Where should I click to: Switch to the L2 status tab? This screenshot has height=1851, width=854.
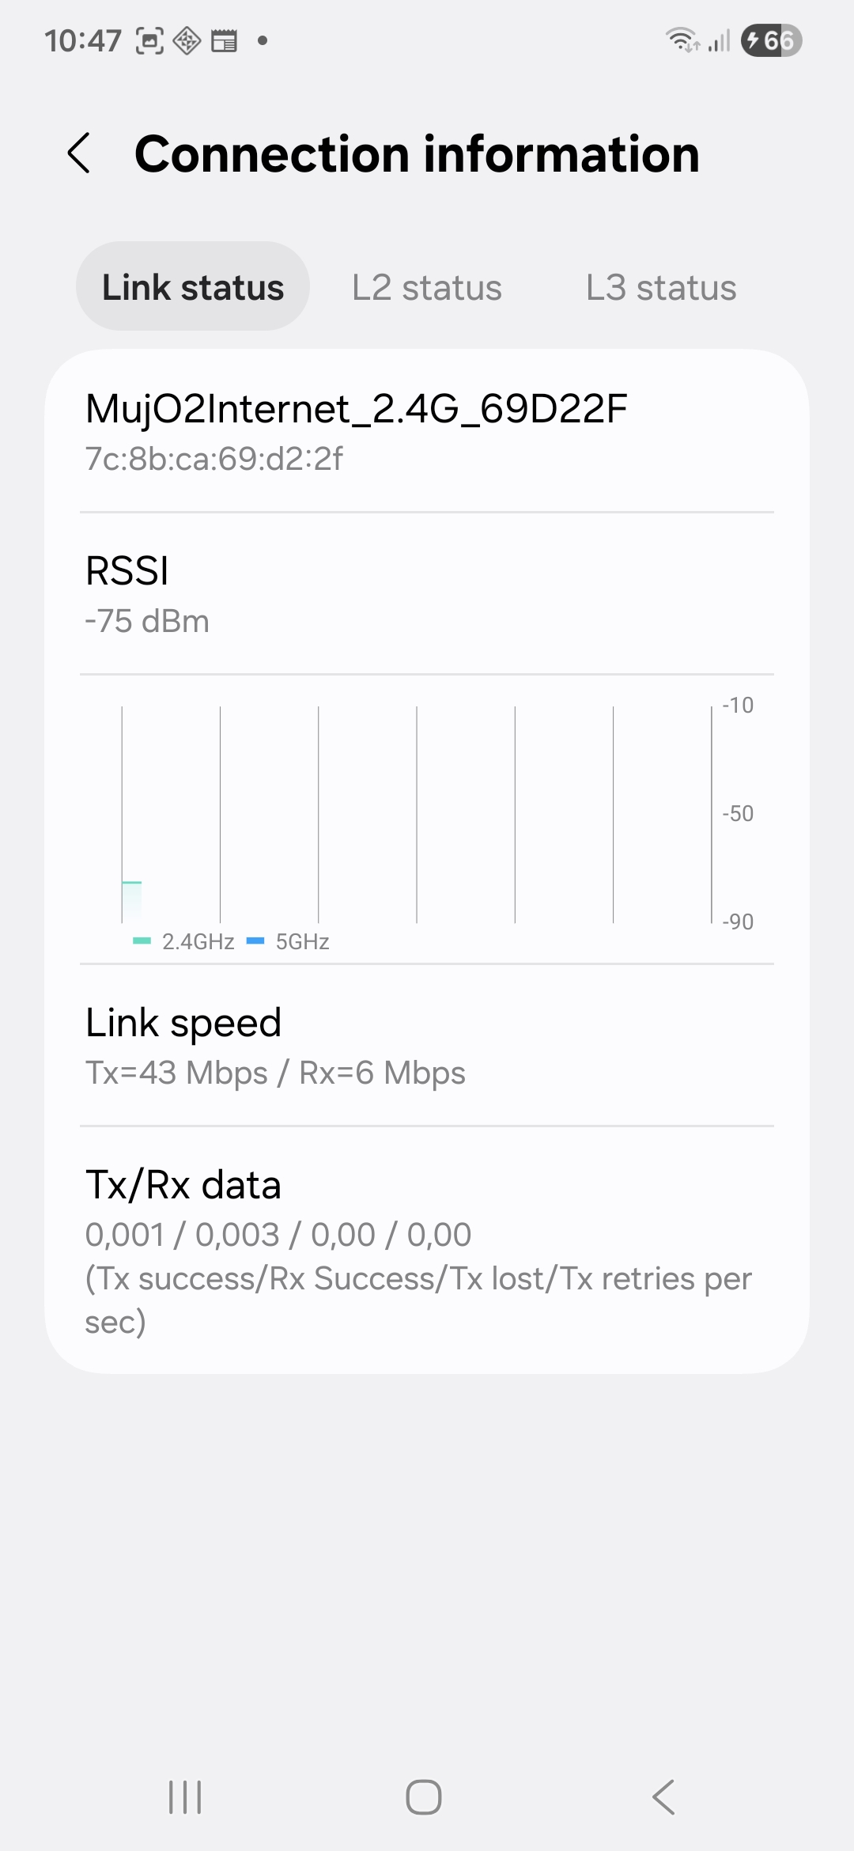coord(426,287)
